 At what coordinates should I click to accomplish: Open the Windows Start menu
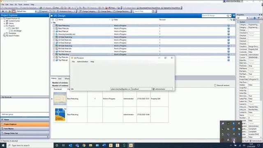point(3,145)
